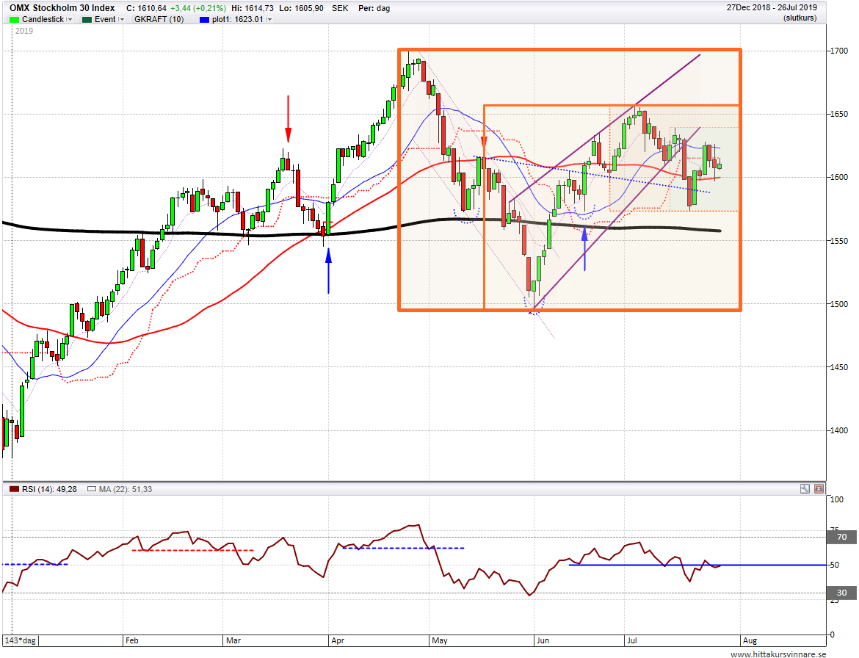Click the Apr label on time axis
Image resolution: width=859 pixels, height=658 pixels.
click(338, 640)
